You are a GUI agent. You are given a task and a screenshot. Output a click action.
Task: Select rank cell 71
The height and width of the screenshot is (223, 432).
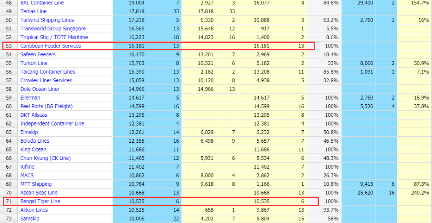[x=9, y=201]
